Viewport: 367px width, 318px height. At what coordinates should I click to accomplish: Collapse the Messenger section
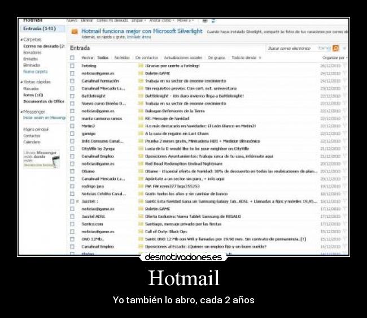pos(21,112)
